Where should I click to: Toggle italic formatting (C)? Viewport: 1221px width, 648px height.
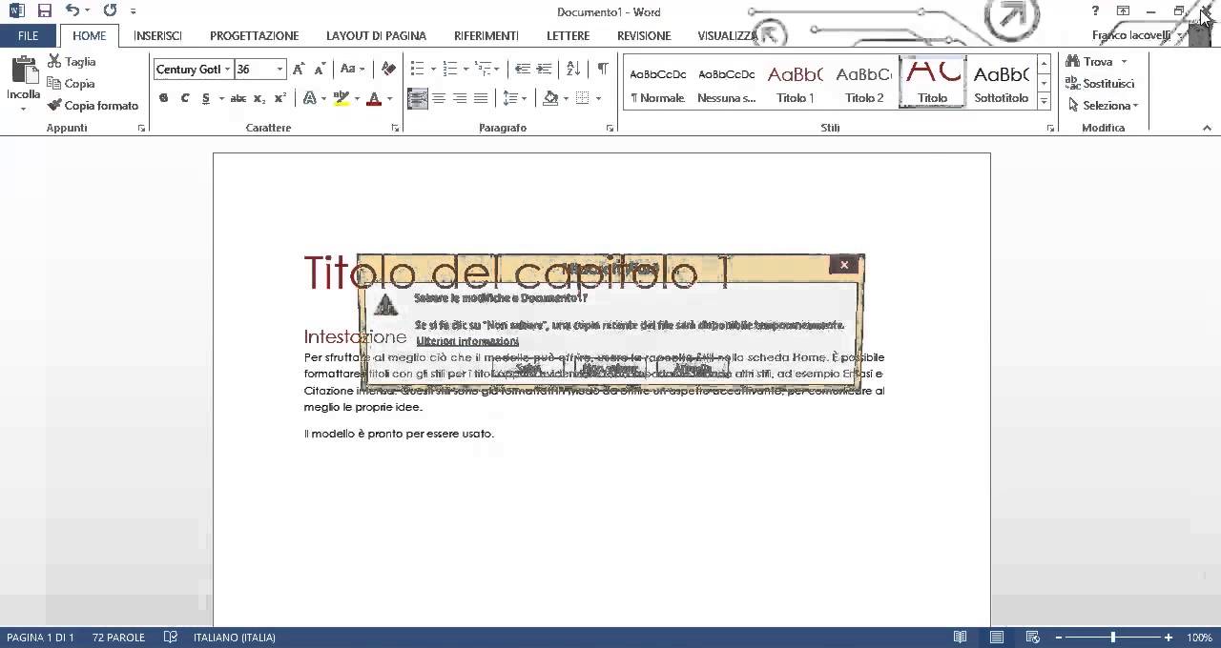point(185,98)
